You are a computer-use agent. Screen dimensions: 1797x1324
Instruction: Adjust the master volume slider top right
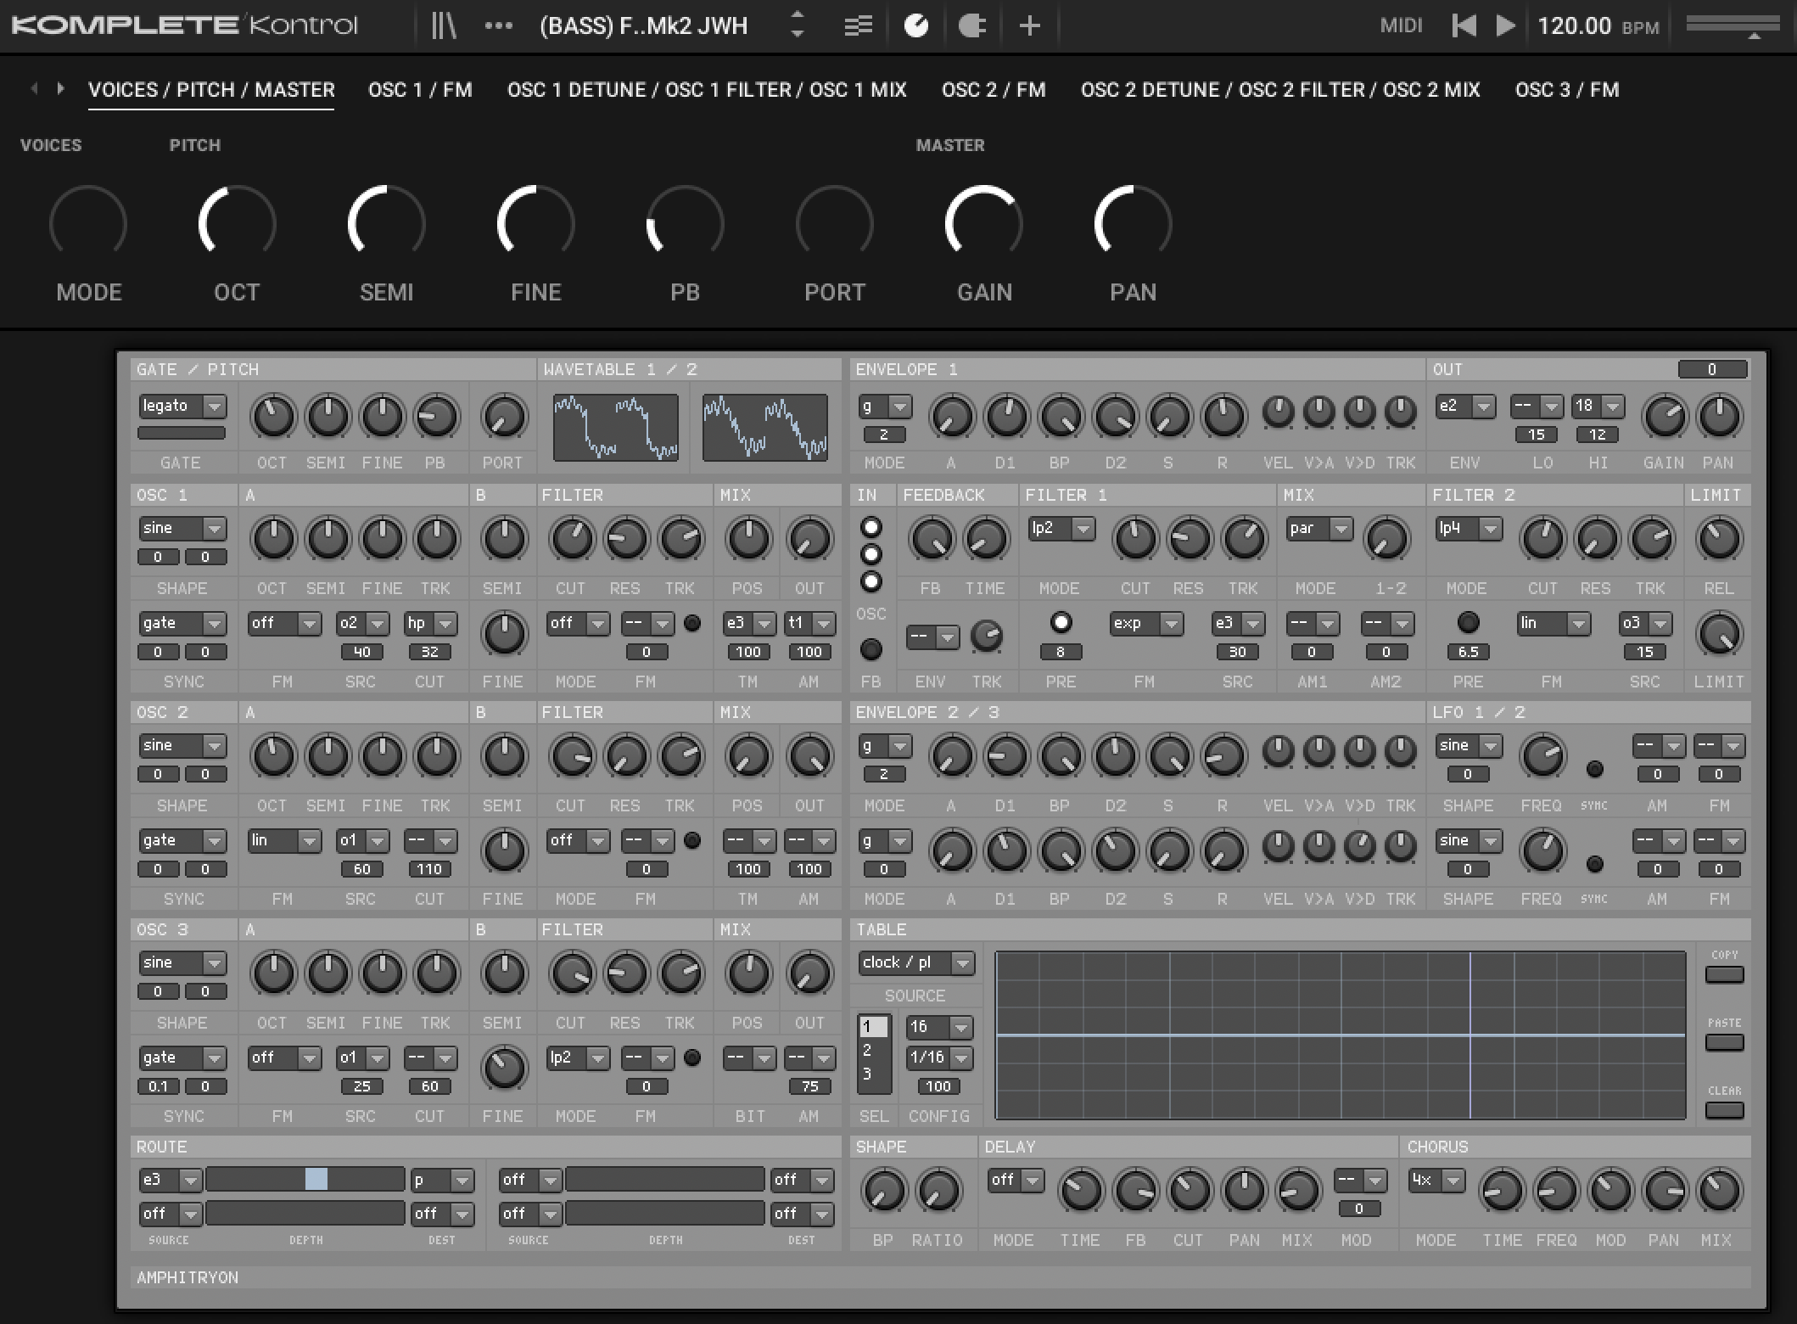(x=1733, y=25)
